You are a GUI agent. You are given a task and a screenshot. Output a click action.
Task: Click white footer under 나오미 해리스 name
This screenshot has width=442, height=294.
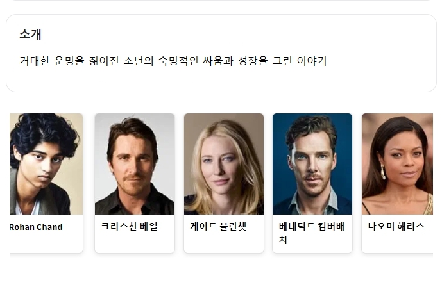398,243
